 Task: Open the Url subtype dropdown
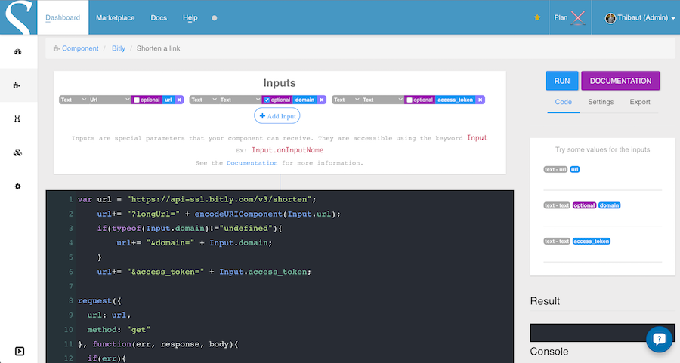[110, 100]
